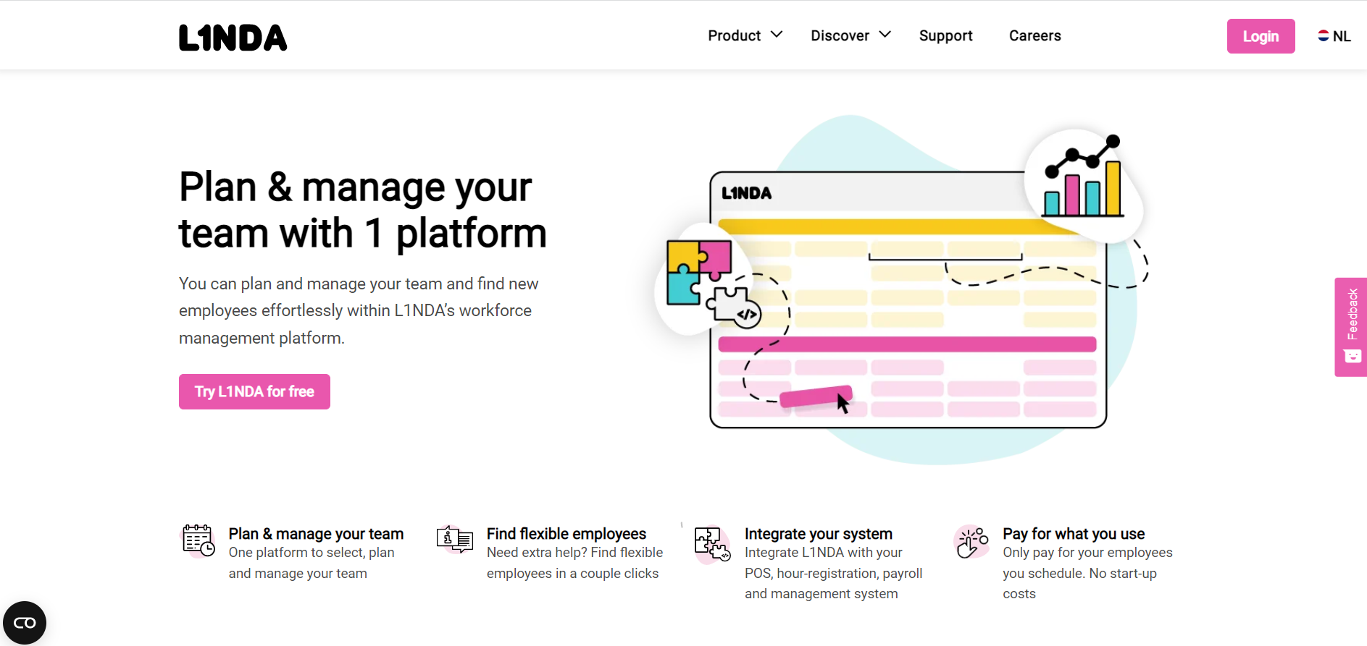Select the Pay for what you use heading
The height and width of the screenshot is (646, 1367).
tap(1074, 534)
